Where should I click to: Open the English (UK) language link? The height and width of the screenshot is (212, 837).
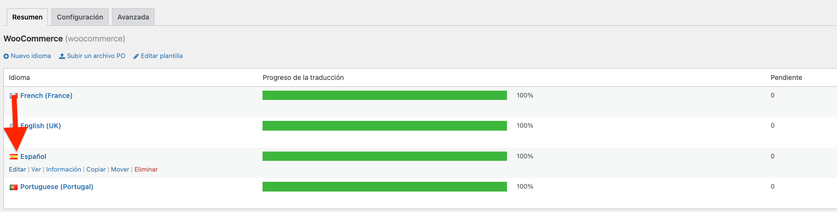click(41, 126)
